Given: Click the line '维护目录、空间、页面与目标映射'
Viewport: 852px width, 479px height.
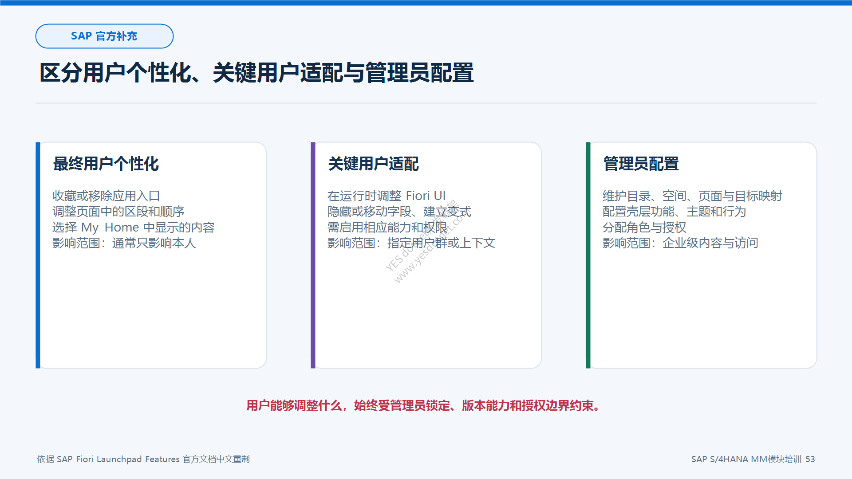Looking at the screenshot, I should [x=692, y=196].
